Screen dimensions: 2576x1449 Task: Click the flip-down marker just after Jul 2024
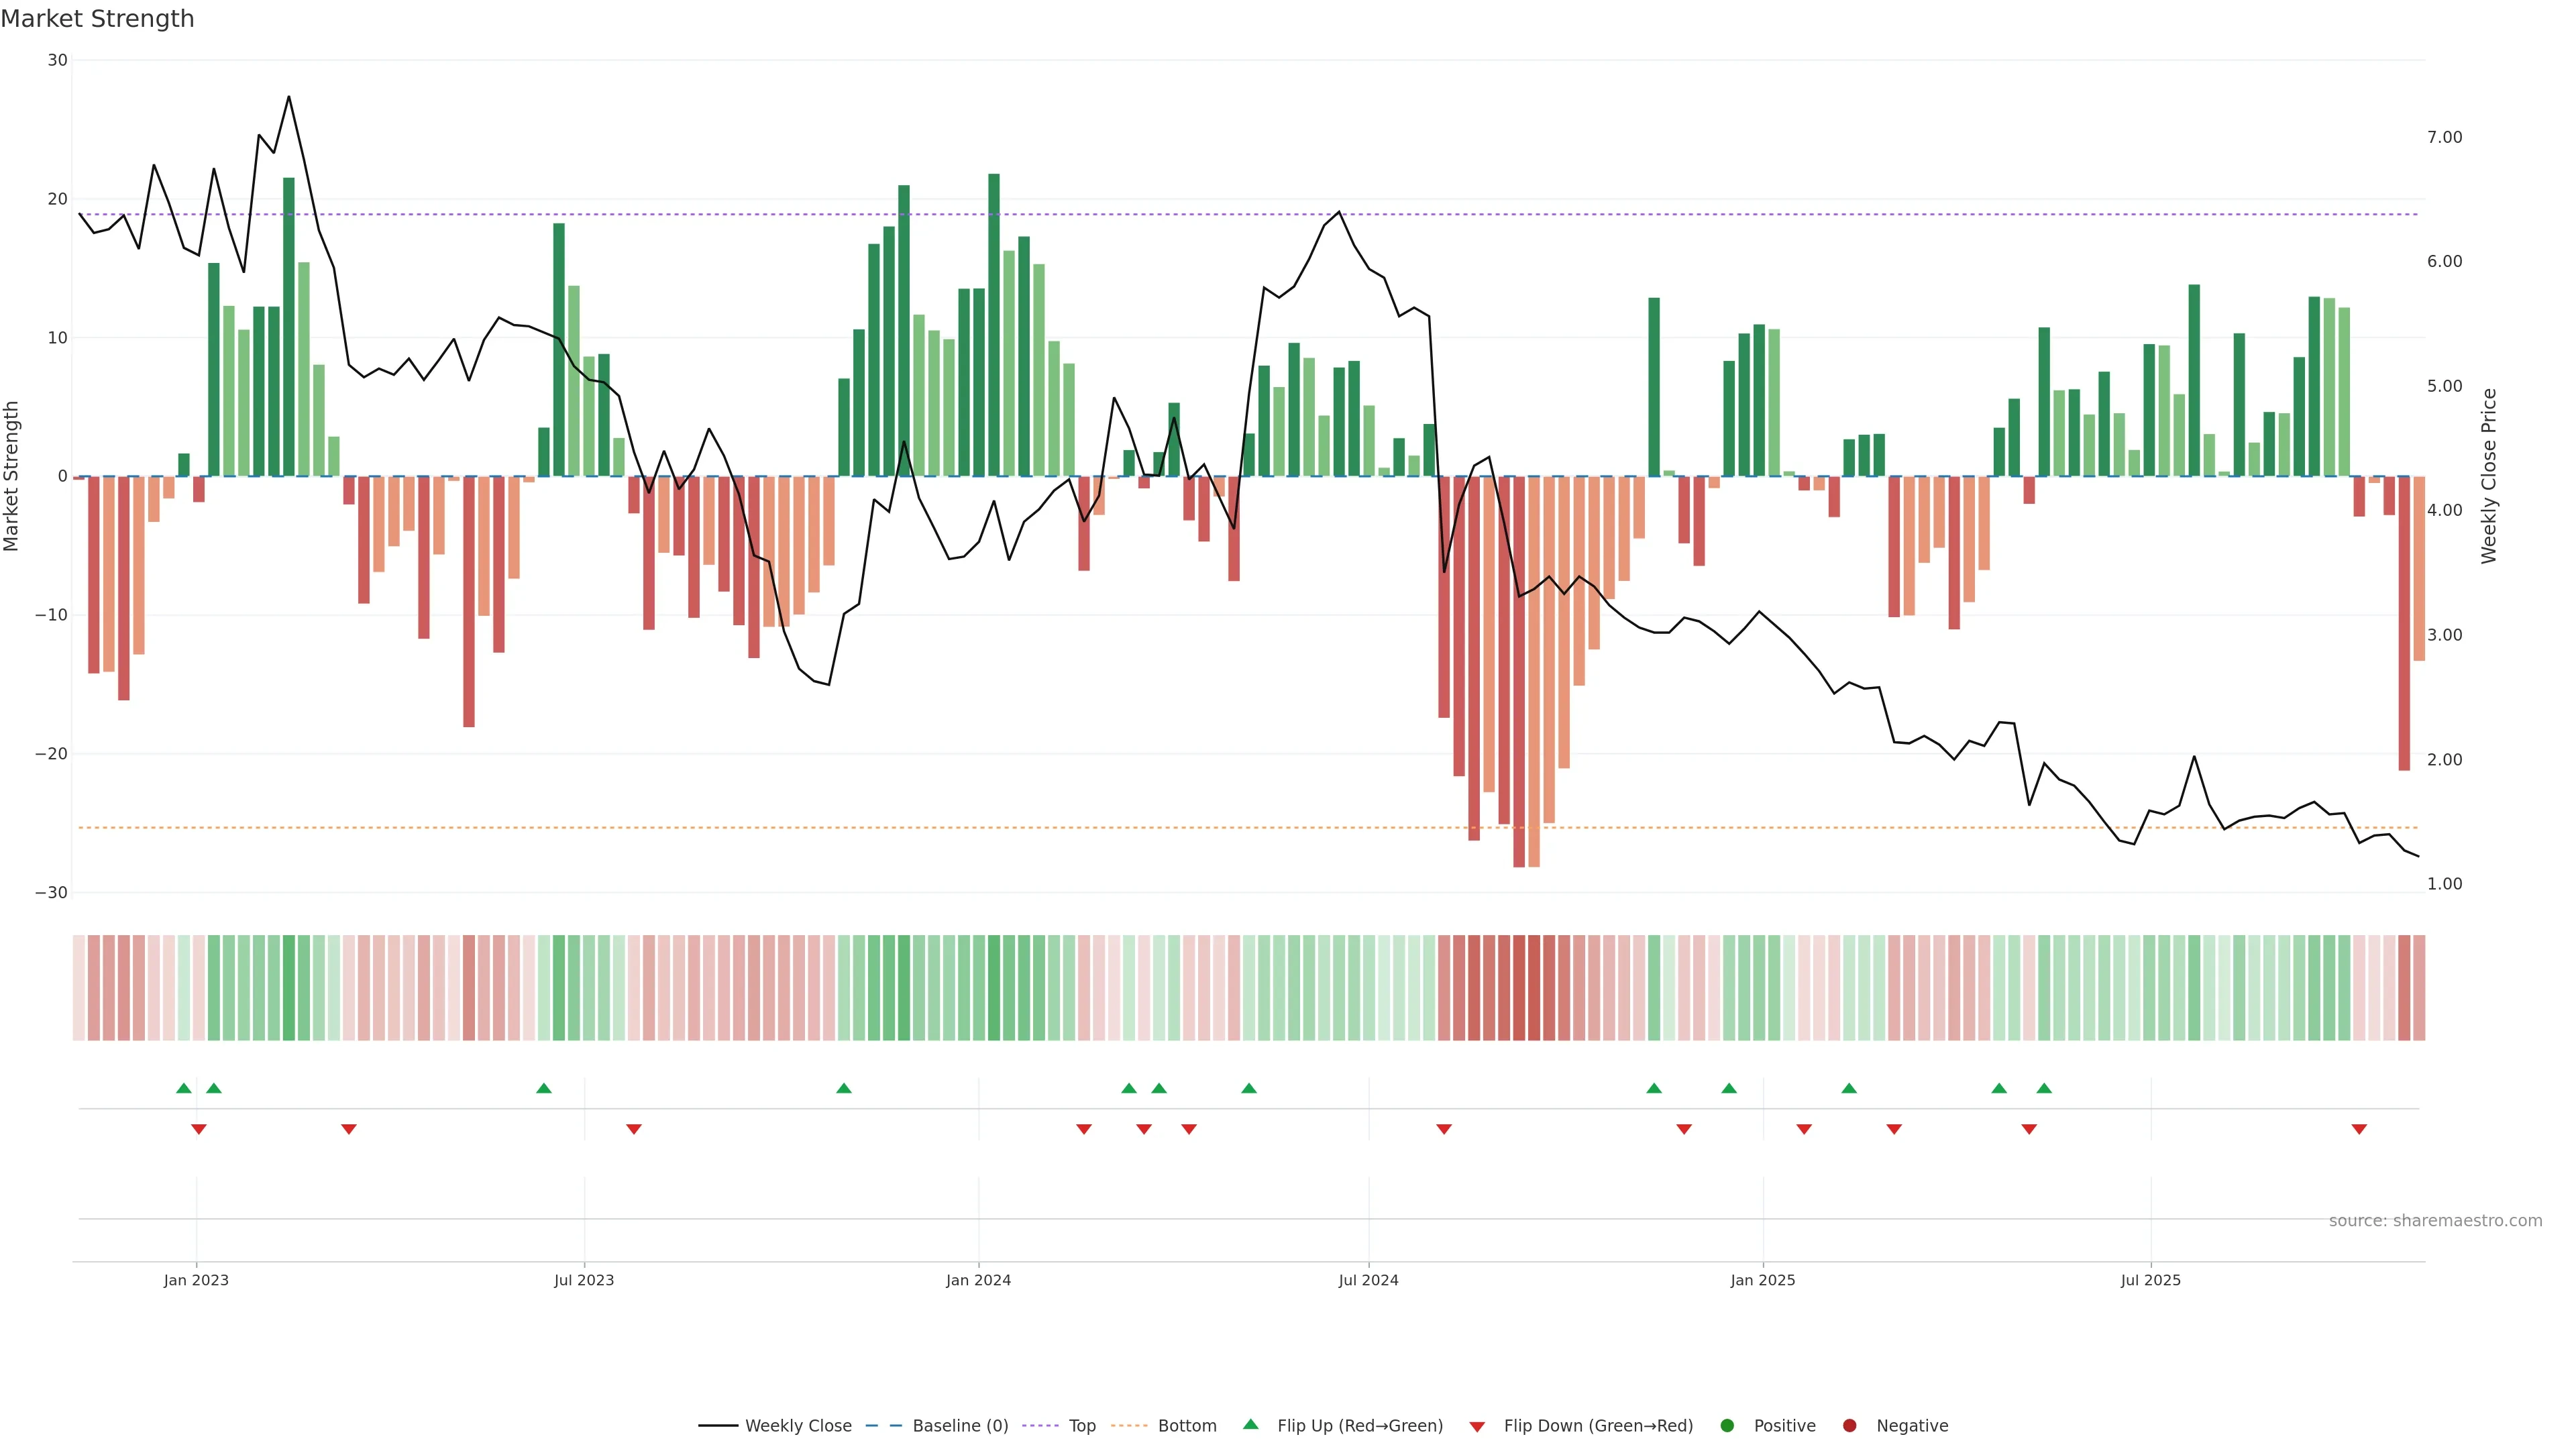pyautogui.click(x=1444, y=1129)
